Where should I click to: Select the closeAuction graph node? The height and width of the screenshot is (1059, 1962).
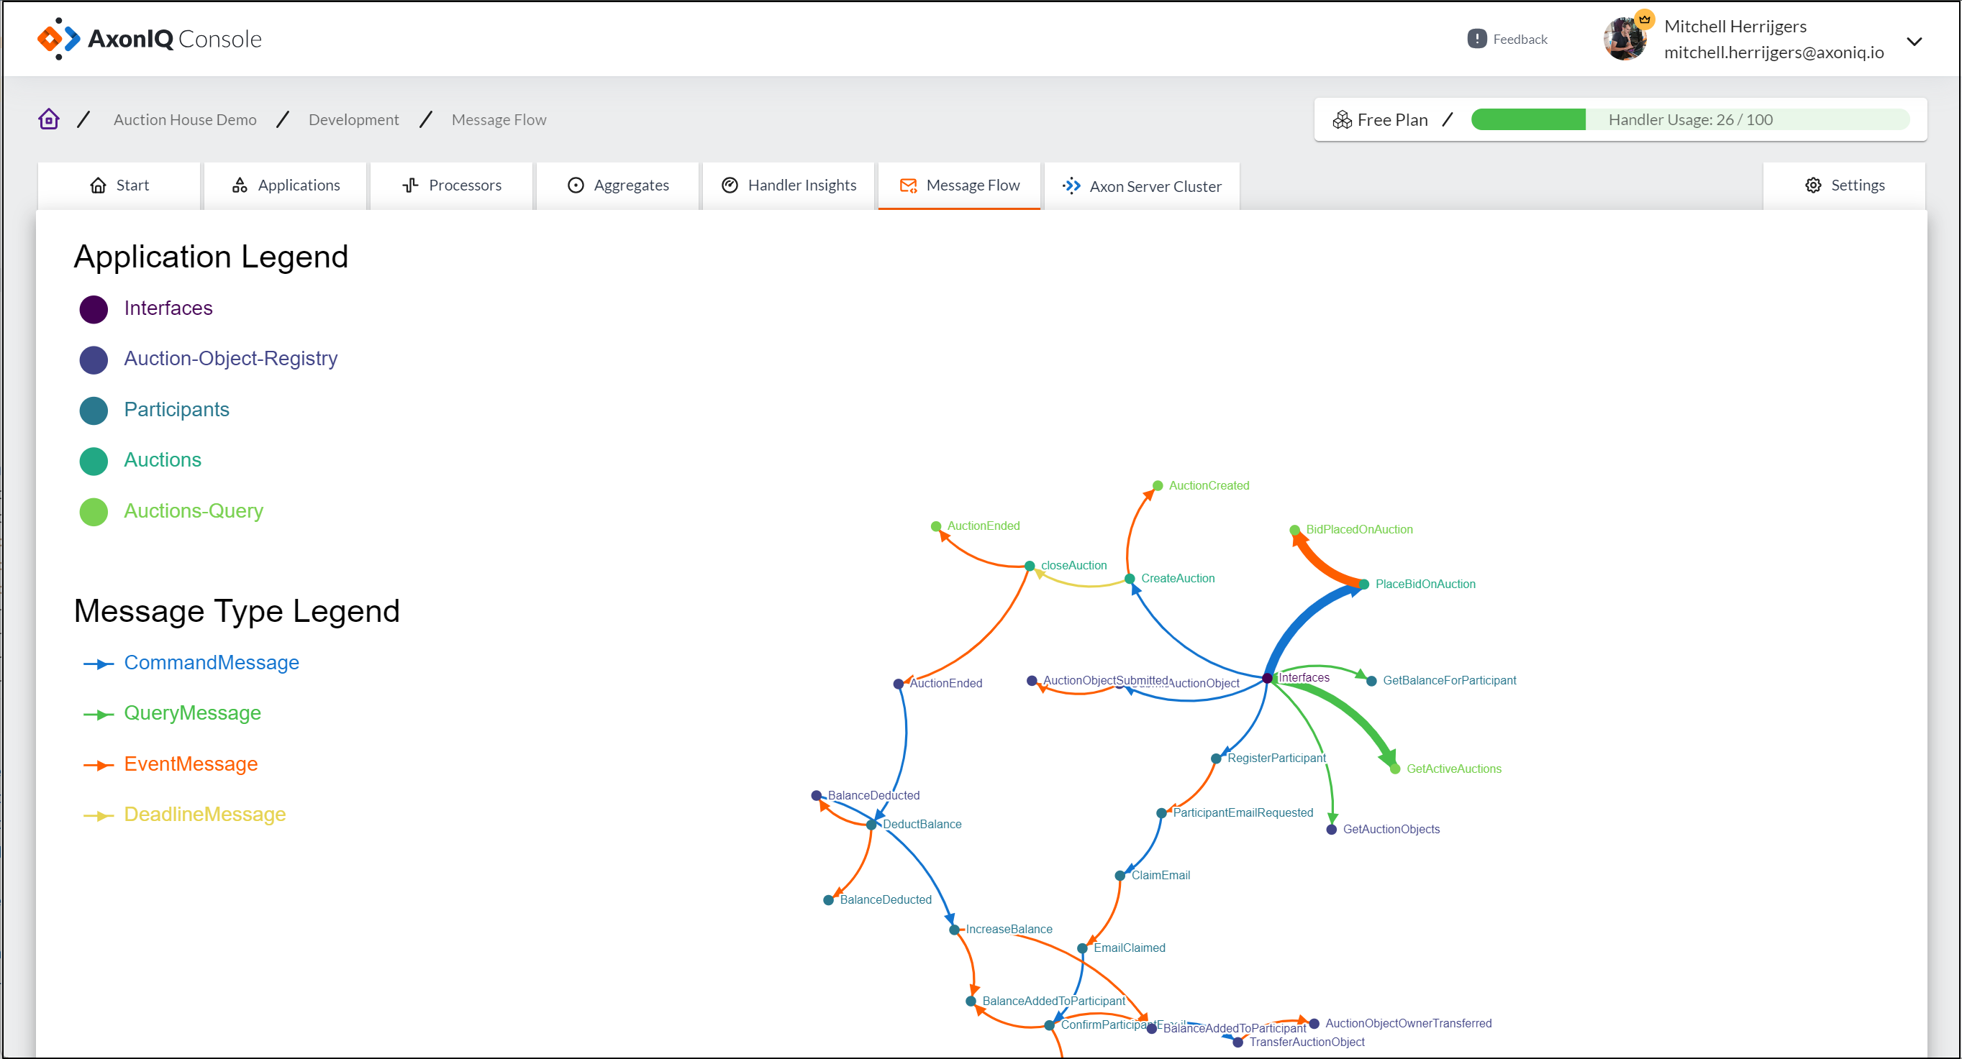pyautogui.click(x=1028, y=565)
